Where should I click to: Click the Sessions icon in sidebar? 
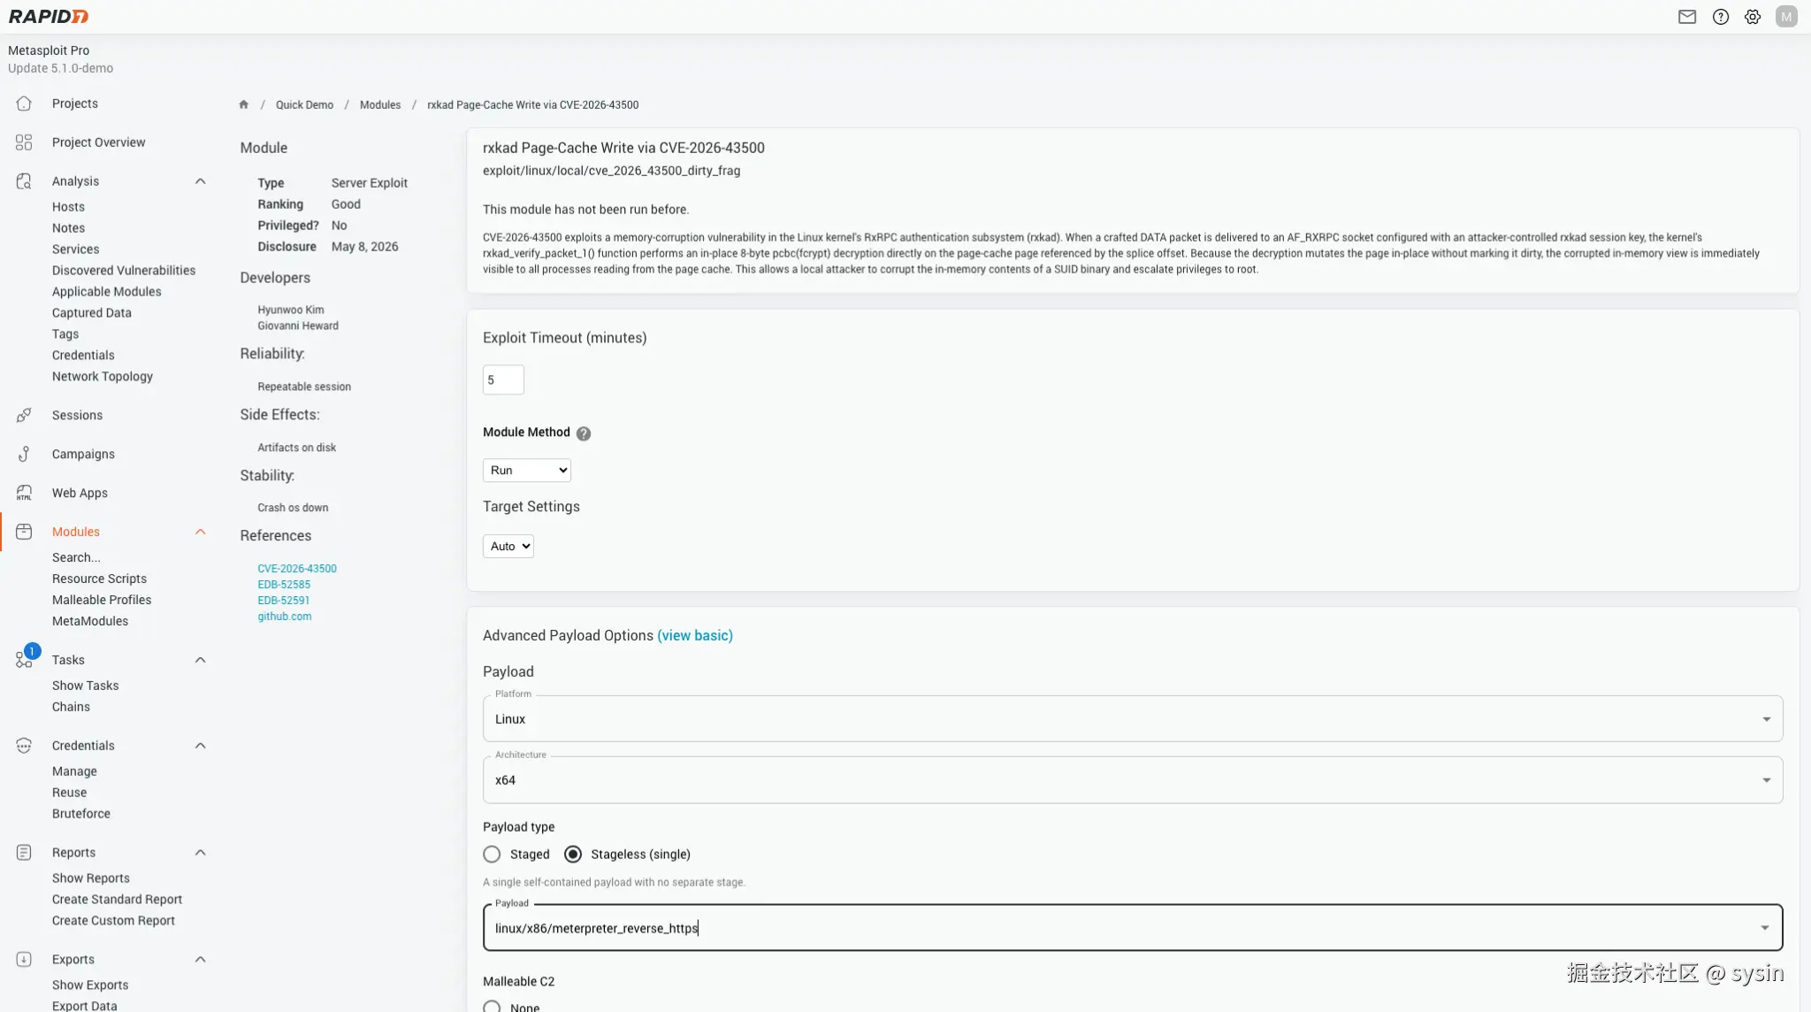24,415
